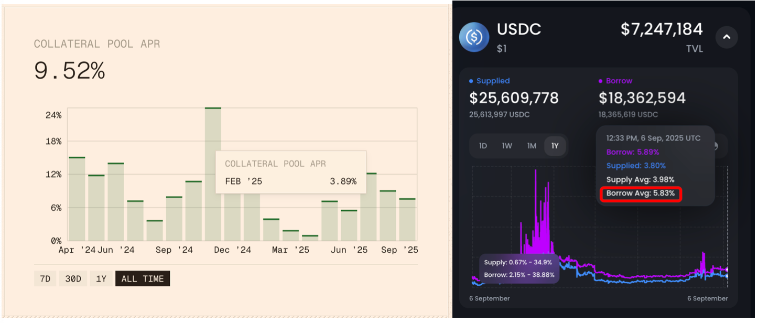Select the 7D time range
Image resolution: width=758 pixels, height=323 pixels.
[45, 279]
